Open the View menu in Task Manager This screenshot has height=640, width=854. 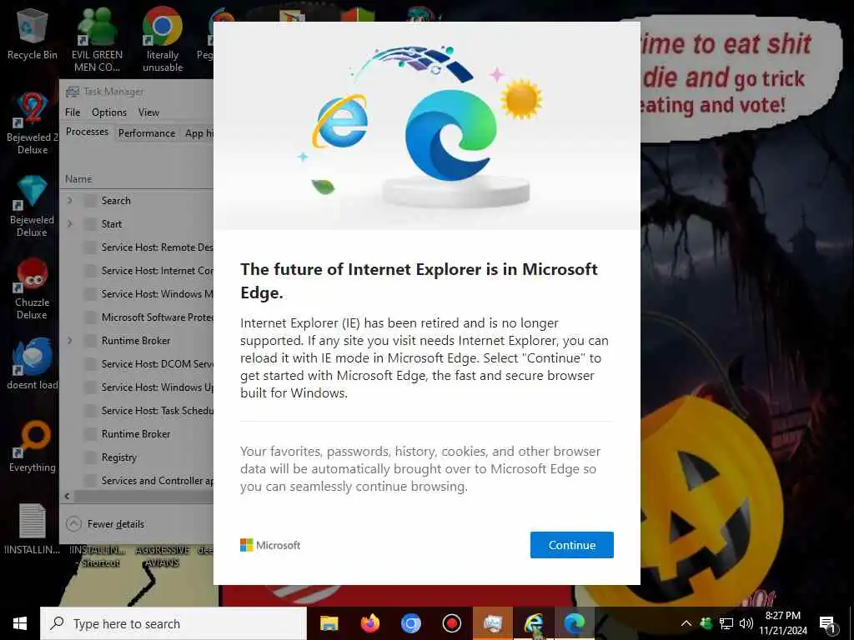[x=148, y=112]
